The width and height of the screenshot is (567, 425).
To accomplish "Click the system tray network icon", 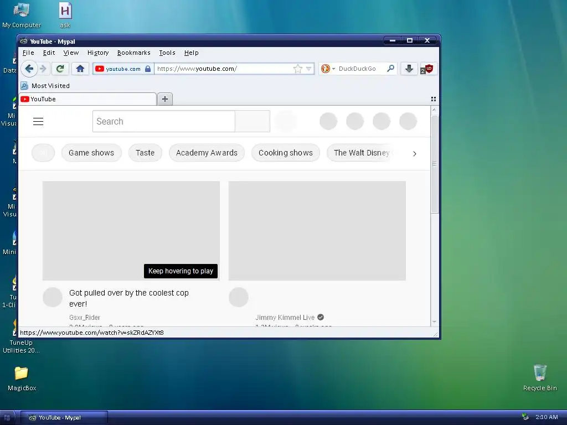I will tap(525, 417).
